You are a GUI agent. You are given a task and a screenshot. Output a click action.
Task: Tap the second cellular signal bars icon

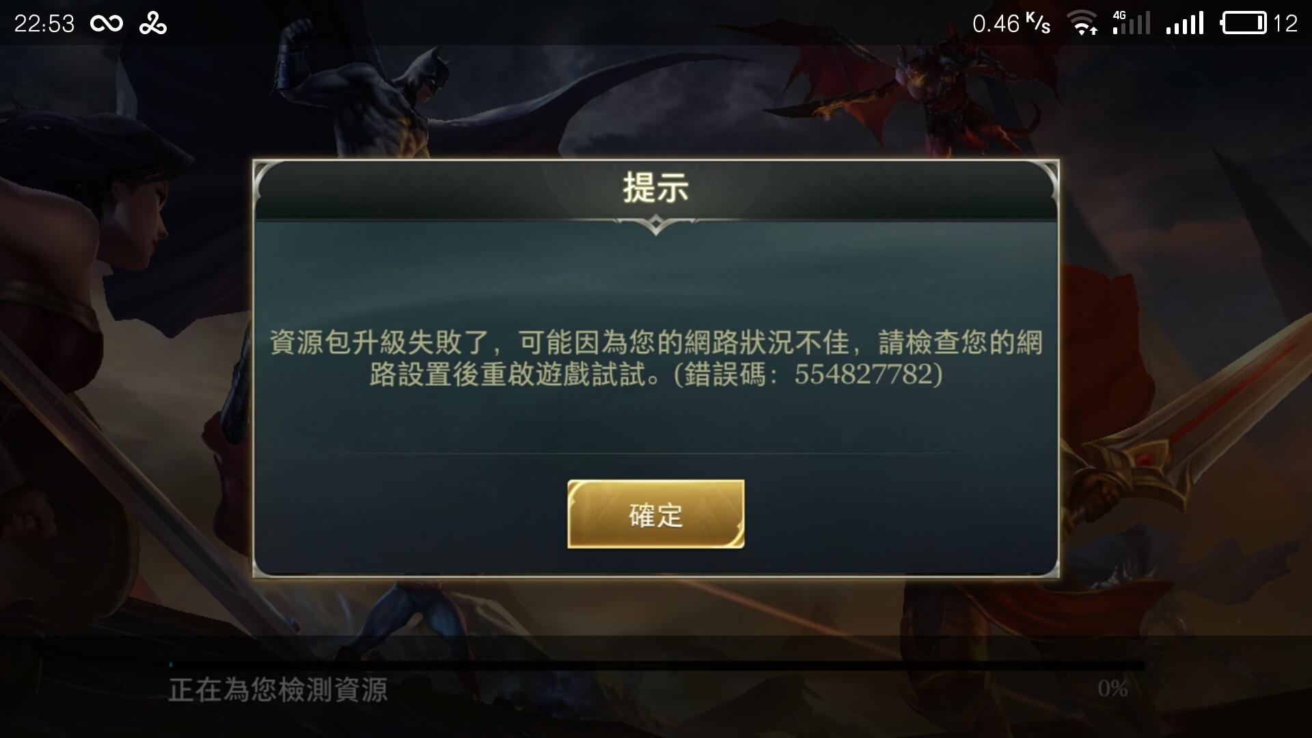pos(1185,23)
